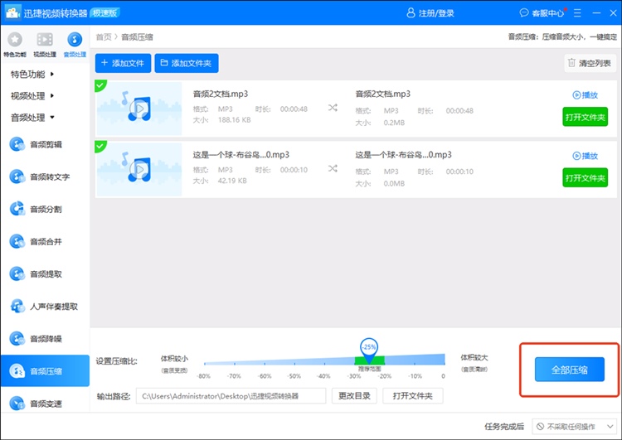Click the 音频提取 sidebar icon
Image resolution: width=622 pixels, height=440 pixels.
point(17,274)
